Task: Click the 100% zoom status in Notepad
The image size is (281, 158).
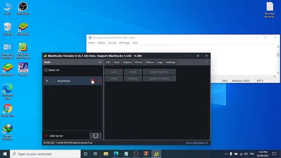Action: point(224,81)
